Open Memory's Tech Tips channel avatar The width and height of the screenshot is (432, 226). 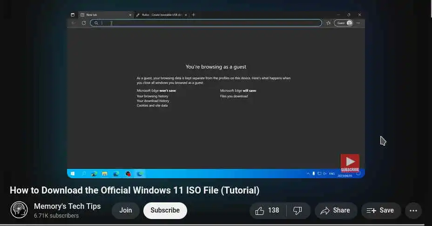tap(19, 210)
